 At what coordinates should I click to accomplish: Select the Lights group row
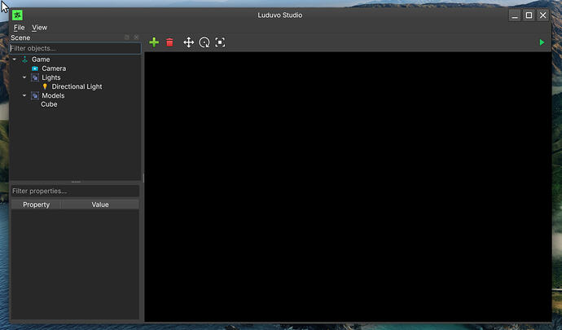(75, 77)
